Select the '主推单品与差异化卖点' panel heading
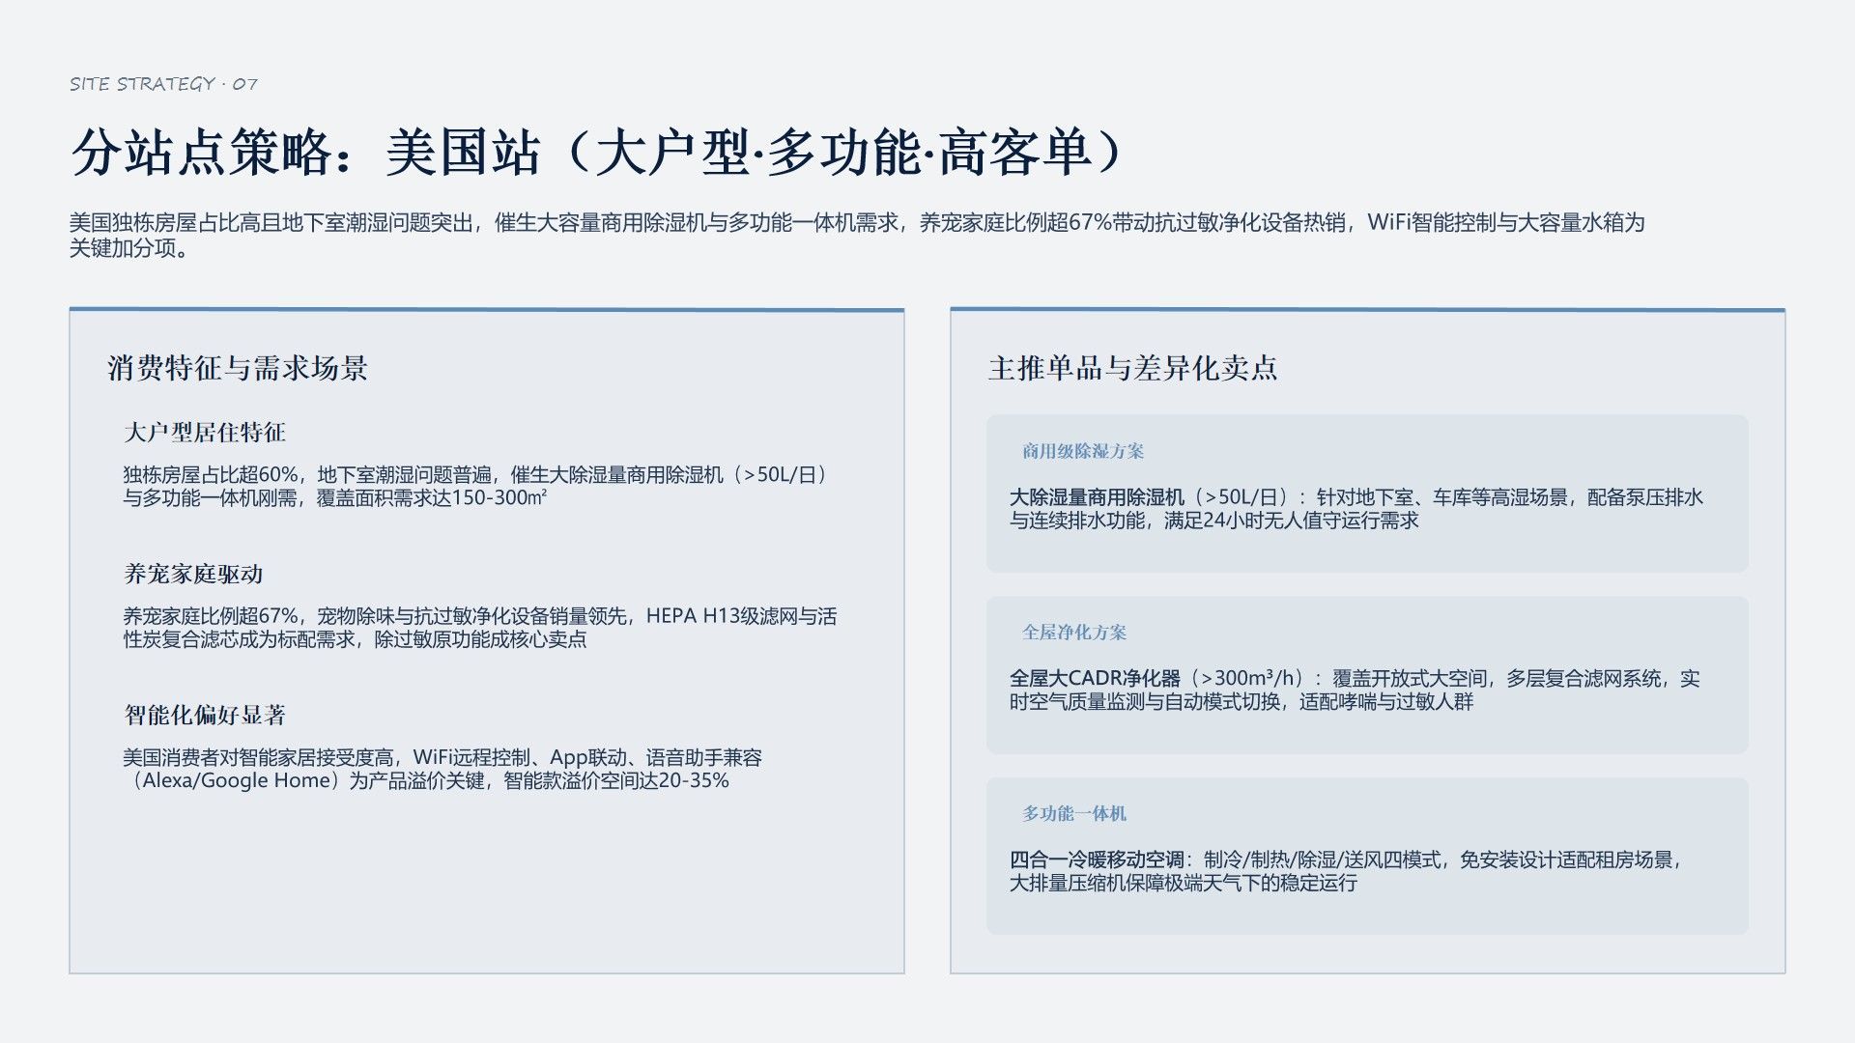Viewport: 1855px width, 1043px height. [1133, 368]
